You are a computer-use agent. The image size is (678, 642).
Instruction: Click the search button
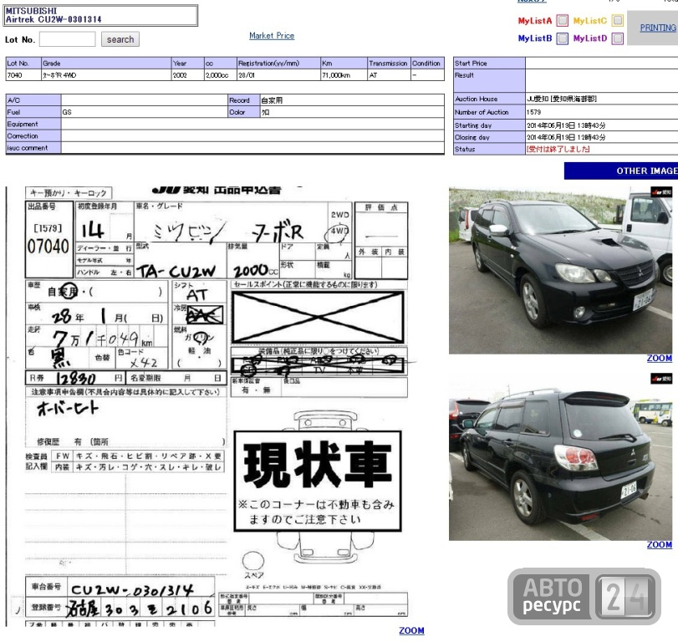[x=120, y=39]
